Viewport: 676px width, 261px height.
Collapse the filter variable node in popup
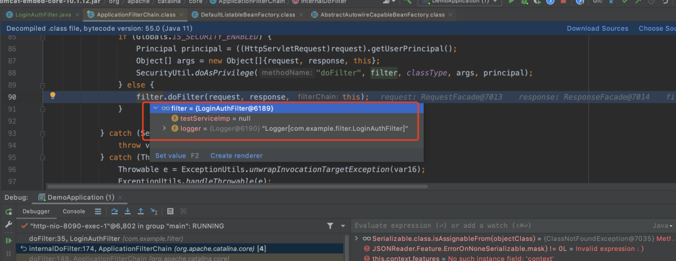tap(155, 108)
